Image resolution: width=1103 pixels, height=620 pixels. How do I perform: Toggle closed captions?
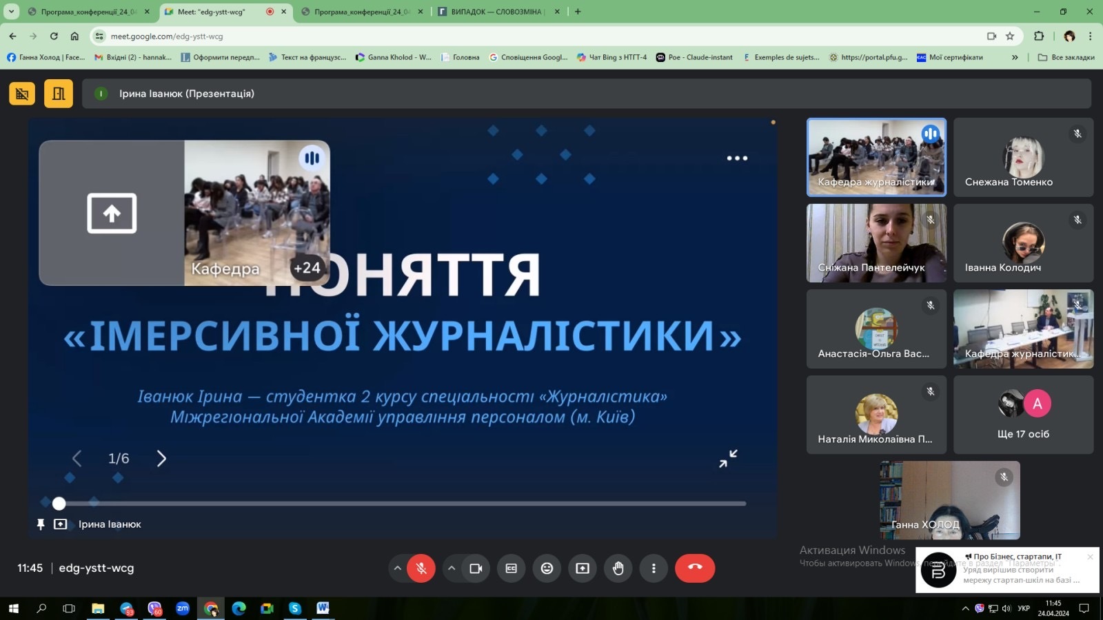pos(511,568)
